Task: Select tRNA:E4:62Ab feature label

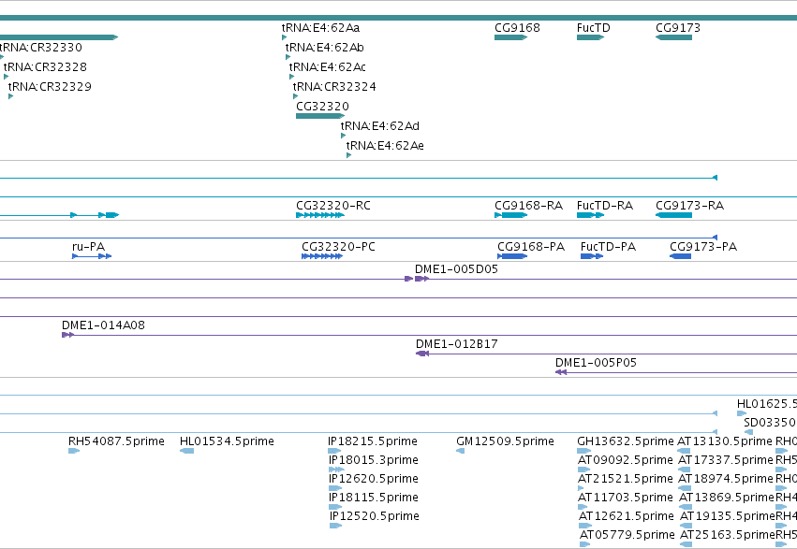Action: 325,48
